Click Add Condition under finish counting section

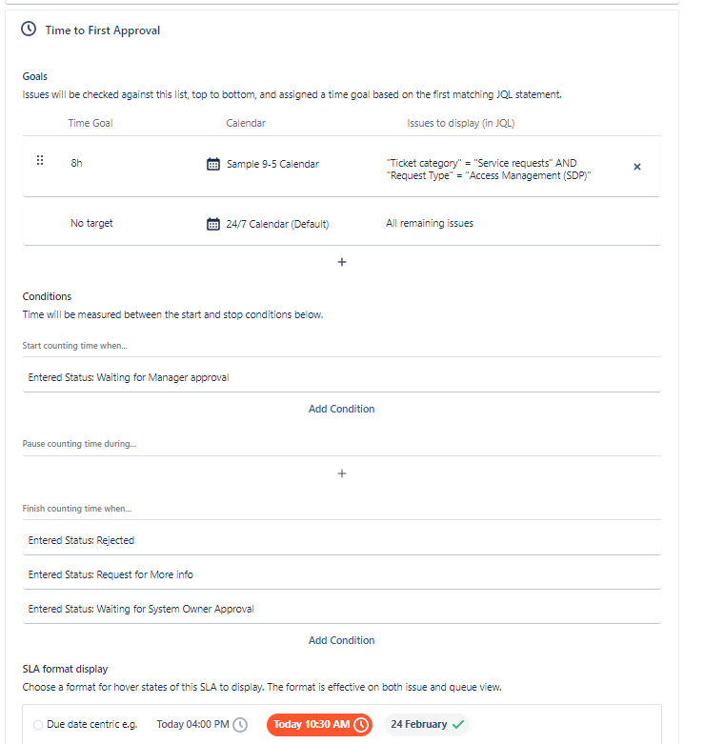[342, 640]
